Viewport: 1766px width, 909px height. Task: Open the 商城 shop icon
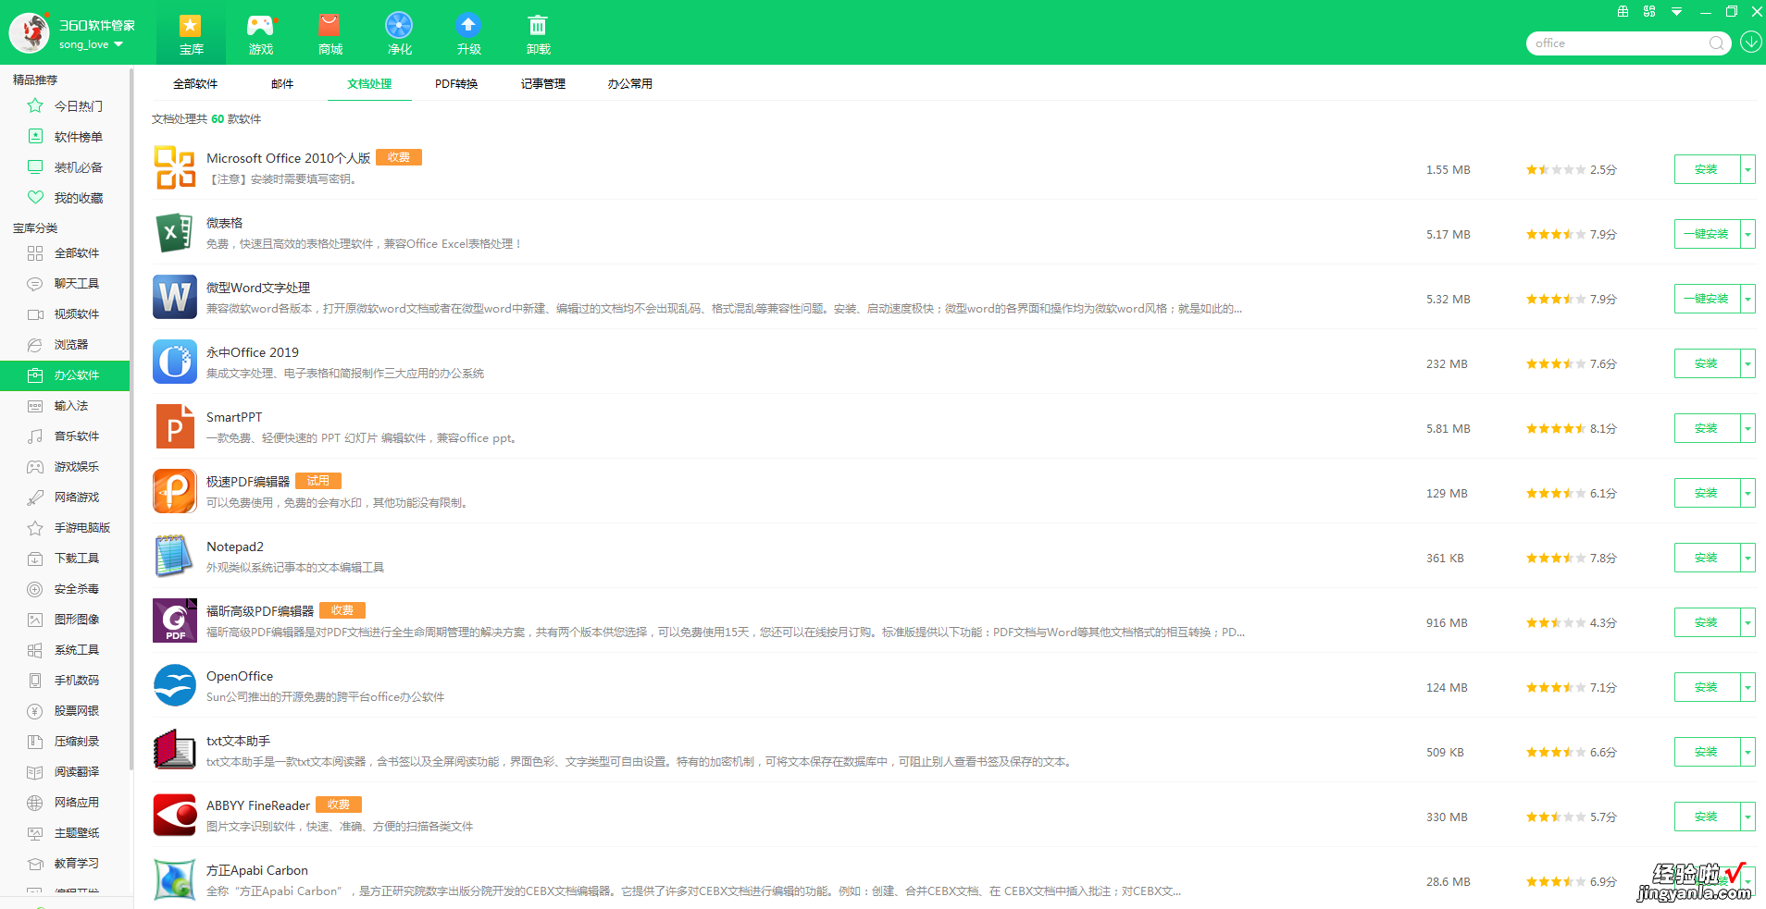[x=330, y=33]
